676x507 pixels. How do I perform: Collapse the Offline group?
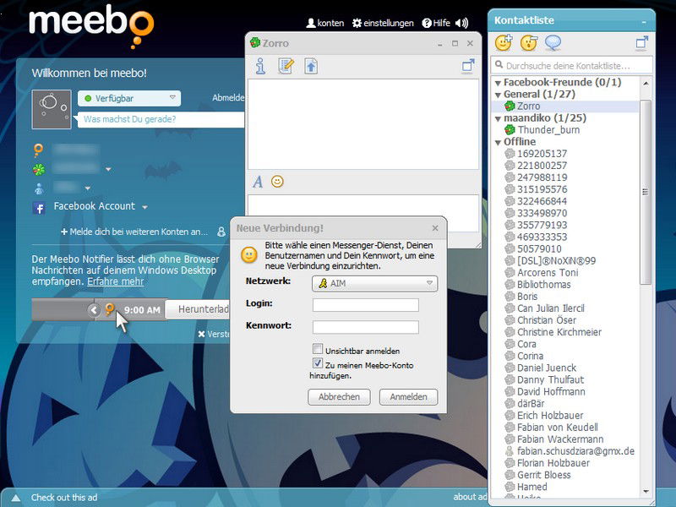click(498, 142)
